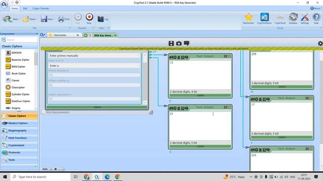Click the CrypTool application logo button

[4, 4]
